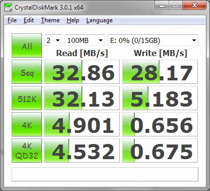Viewport: 210px width, 191px height.
Task: Open the test run count dropdown
Action: [x=53, y=40]
